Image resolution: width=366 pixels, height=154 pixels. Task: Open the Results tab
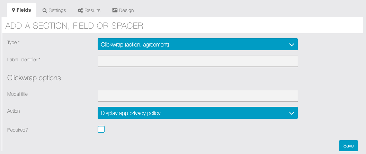point(89,10)
